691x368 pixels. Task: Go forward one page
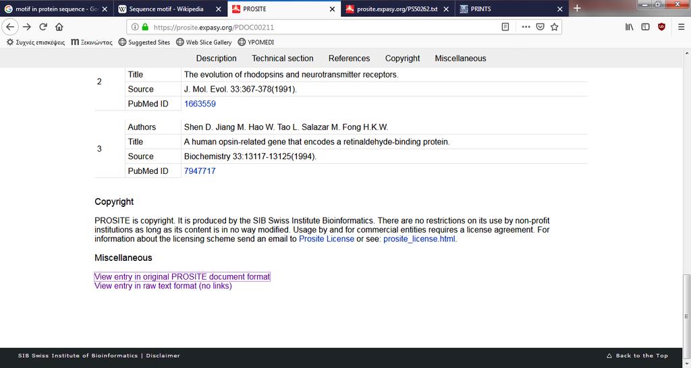[x=27, y=27]
